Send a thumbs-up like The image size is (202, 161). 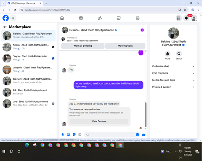coord(144,134)
